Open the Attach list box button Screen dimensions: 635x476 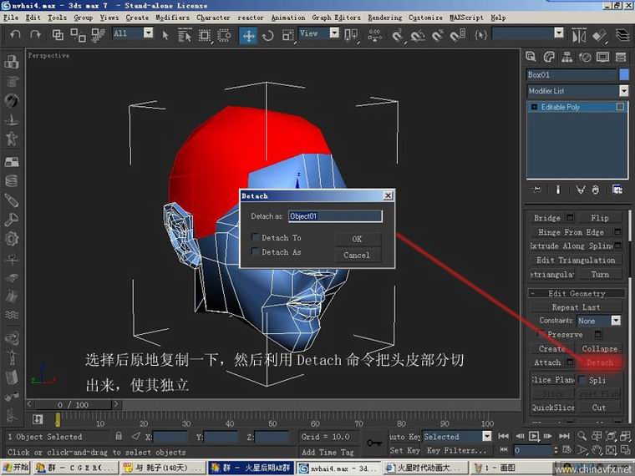pyautogui.click(x=570, y=362)
